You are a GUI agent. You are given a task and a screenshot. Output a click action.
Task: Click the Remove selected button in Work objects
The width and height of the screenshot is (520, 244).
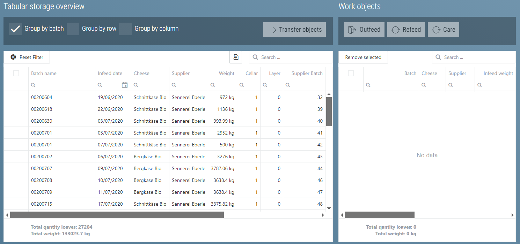363,57
